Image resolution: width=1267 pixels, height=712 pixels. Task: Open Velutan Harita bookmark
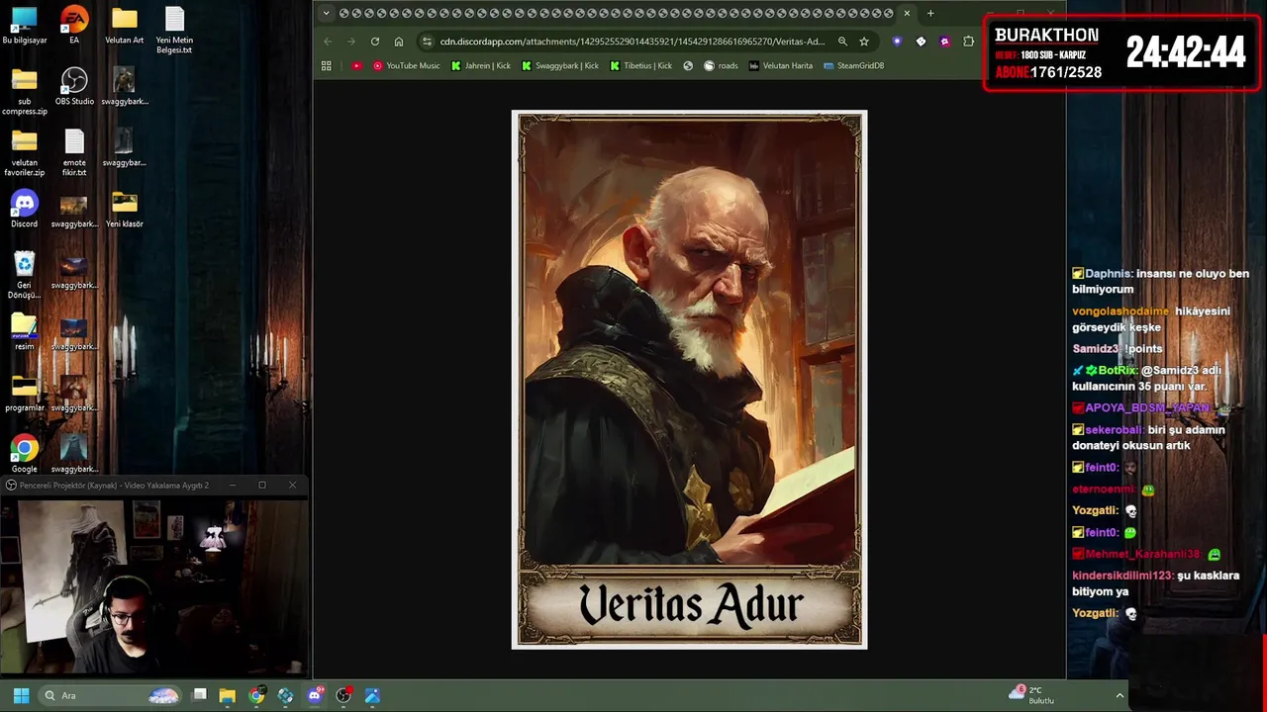[781, 65]
